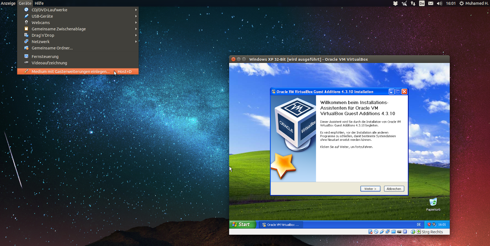The height and width of the screenshot is (246, 490).
Task: Click the optical disc status bar icon
Action: coord(376,232)
